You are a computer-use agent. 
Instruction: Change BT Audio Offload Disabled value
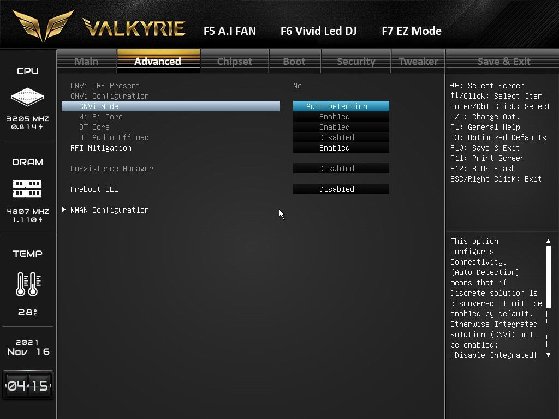click(341, 137)
